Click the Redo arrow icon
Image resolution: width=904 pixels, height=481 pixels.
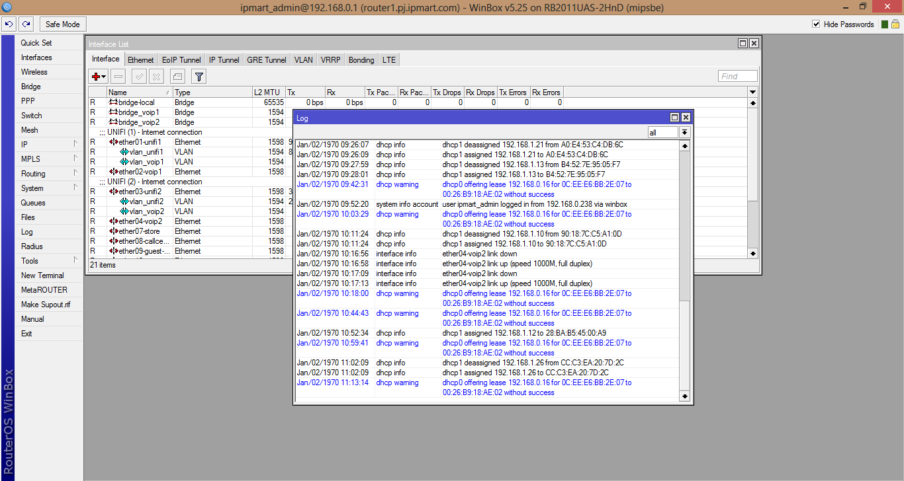[x=26, y=24]
